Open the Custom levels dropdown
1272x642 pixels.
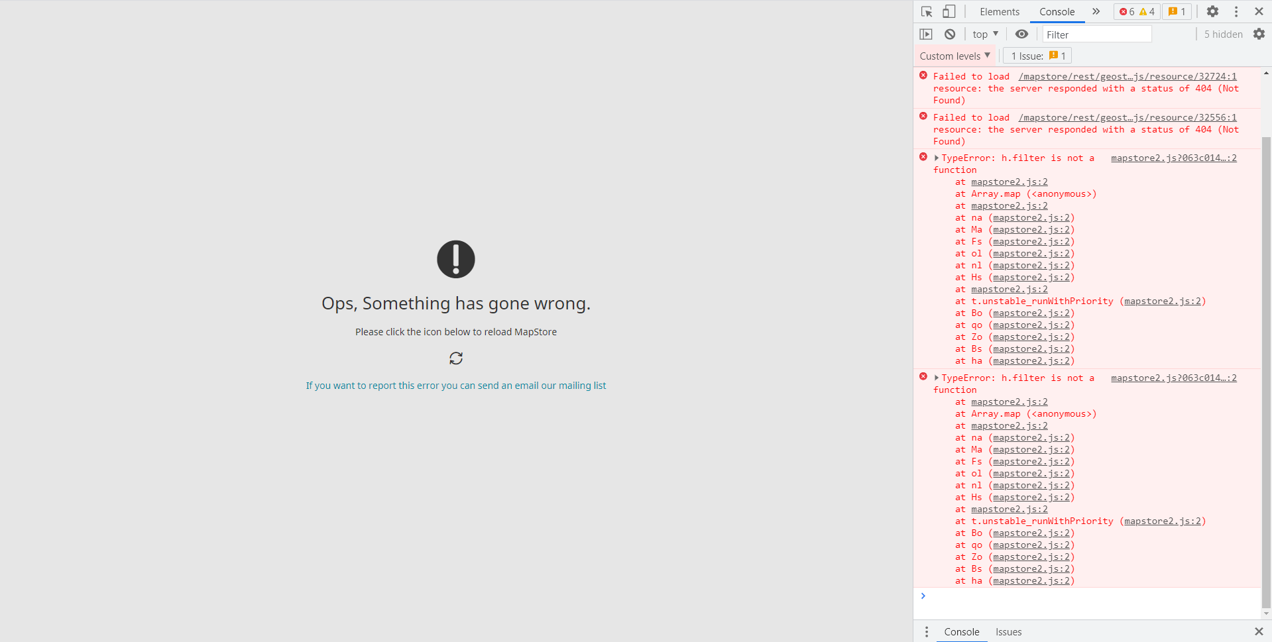click(955, 56)
